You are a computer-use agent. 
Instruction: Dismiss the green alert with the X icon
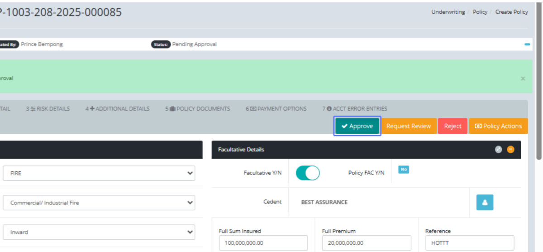(x=523, y=78)
